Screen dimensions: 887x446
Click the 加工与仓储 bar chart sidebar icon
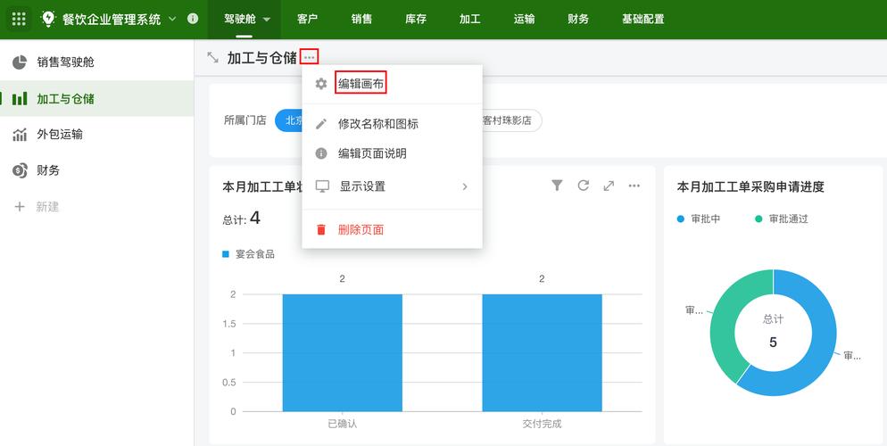tap(20, 99)
